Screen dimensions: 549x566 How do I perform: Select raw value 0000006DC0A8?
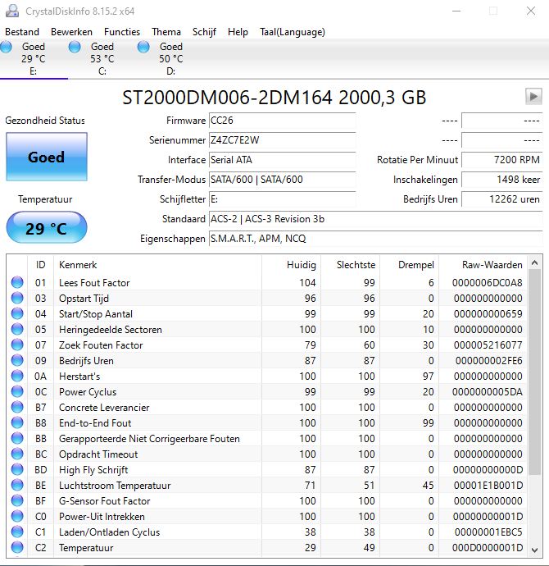(487, 283)
